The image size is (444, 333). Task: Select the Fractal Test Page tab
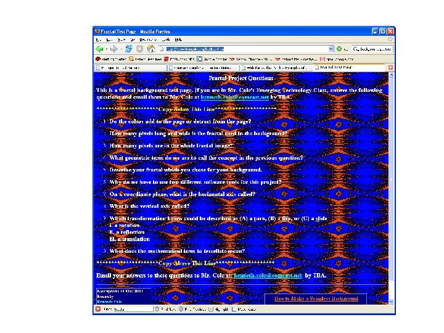pyautogui.click(x=348, y=67)
